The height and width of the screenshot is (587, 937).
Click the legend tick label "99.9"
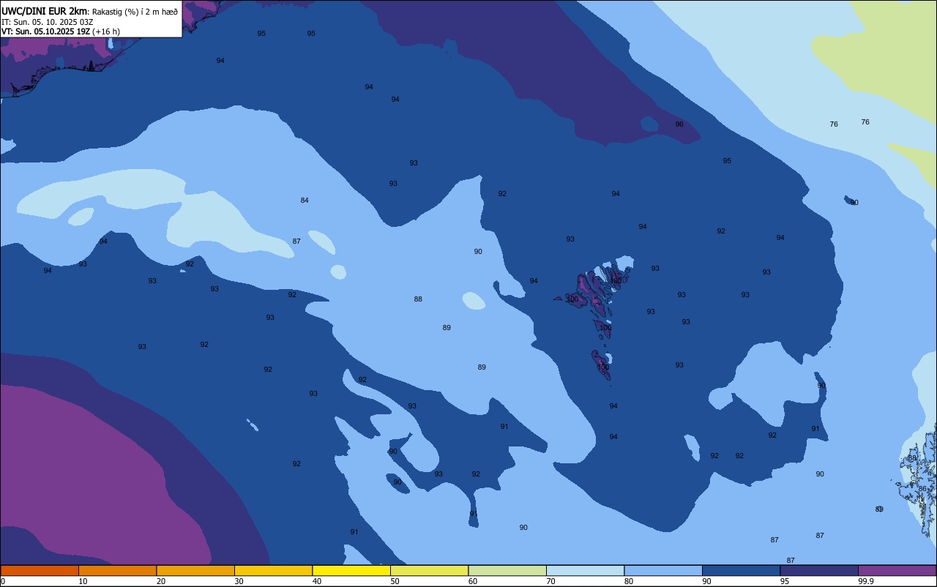pyautogui.click(x=866, y=581)
